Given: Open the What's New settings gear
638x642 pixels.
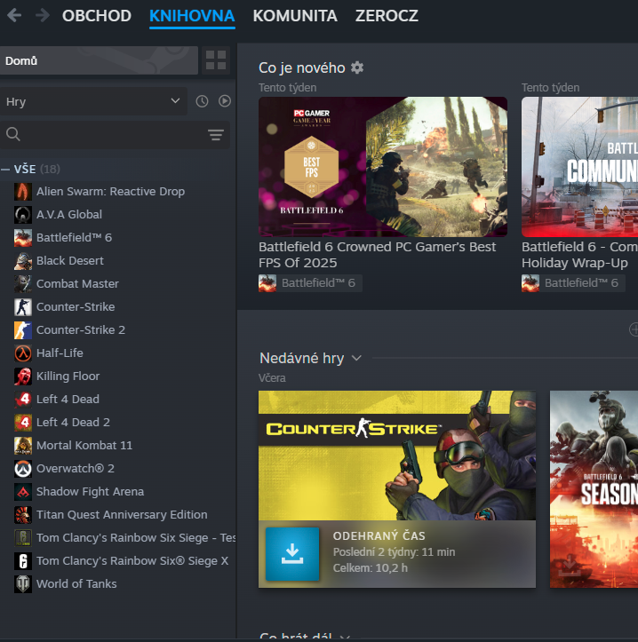Looking at the screenshot, I should coord(357,68).
